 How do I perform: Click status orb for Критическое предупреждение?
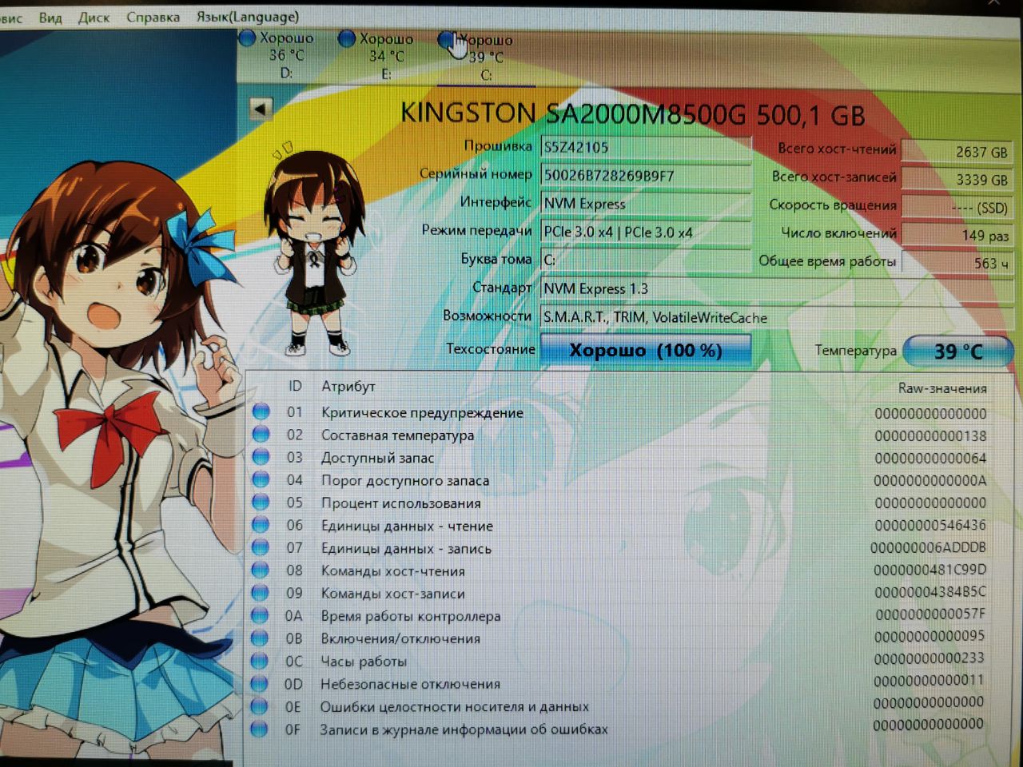tap(261, 411)
